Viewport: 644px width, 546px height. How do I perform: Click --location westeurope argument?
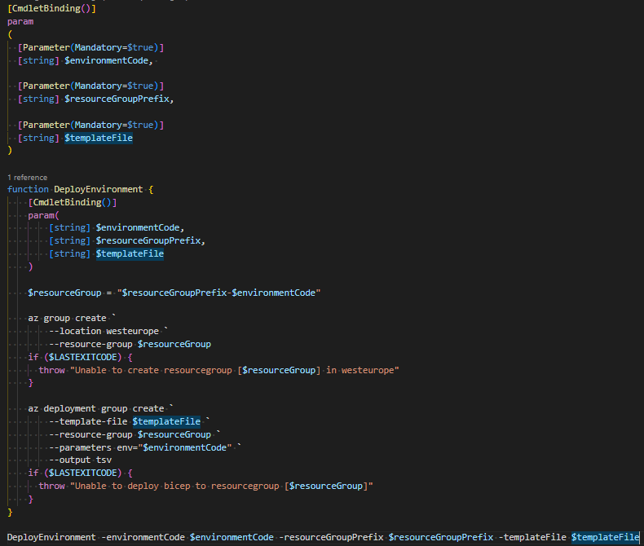pos(104,331)
